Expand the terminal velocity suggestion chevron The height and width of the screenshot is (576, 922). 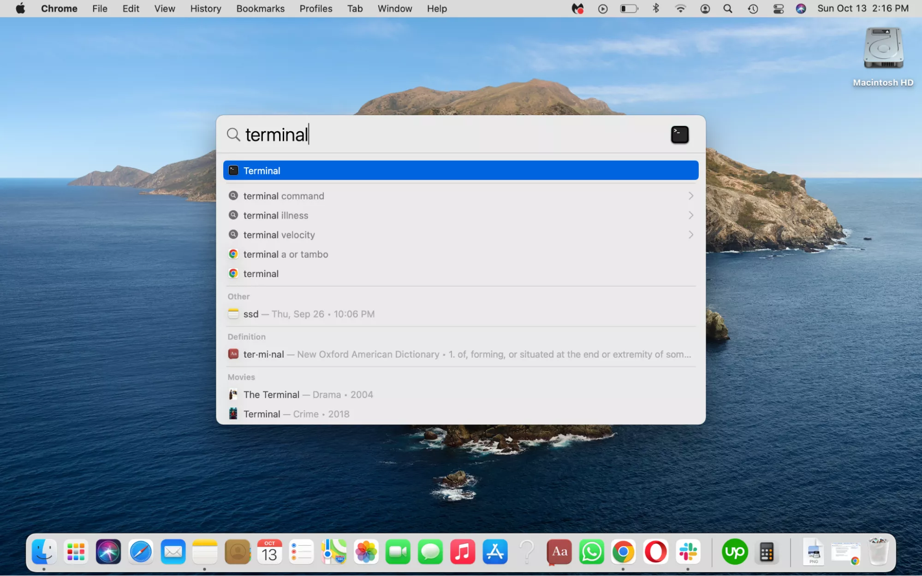click(690, 235)
